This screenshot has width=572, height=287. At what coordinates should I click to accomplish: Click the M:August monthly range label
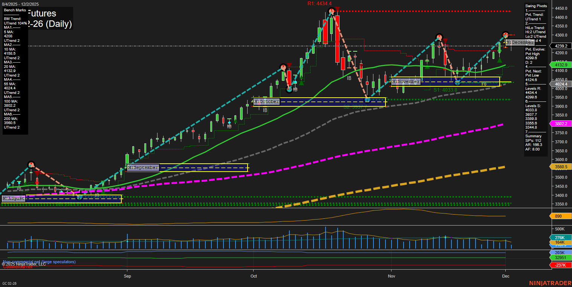coord(14,198)
